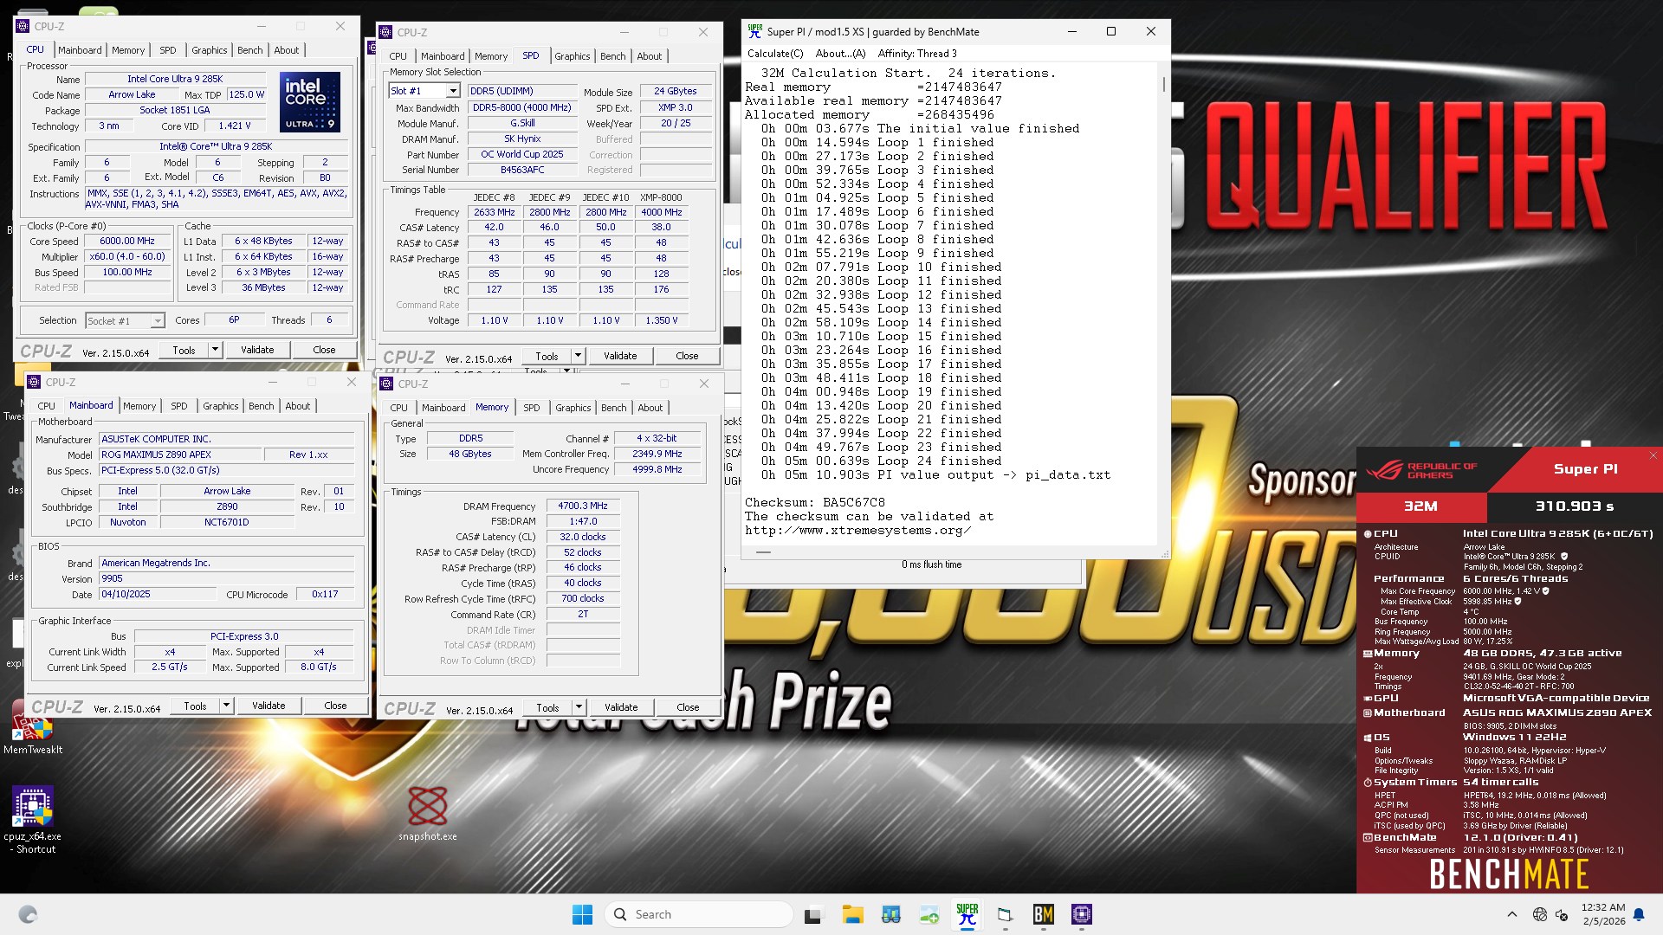Click the Uncore Frequency 4999.8 MHz value
The image size is (1663, 935).
click(657, 469)
